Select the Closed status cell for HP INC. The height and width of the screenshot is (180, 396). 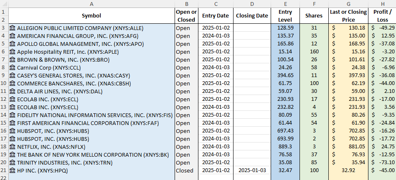[x=186, y=170]
